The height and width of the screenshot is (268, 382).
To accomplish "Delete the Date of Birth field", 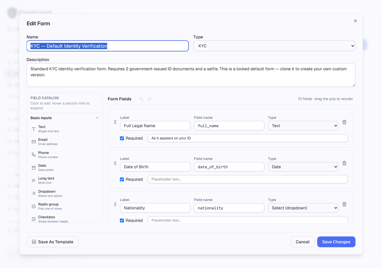I will coord(344,163).
